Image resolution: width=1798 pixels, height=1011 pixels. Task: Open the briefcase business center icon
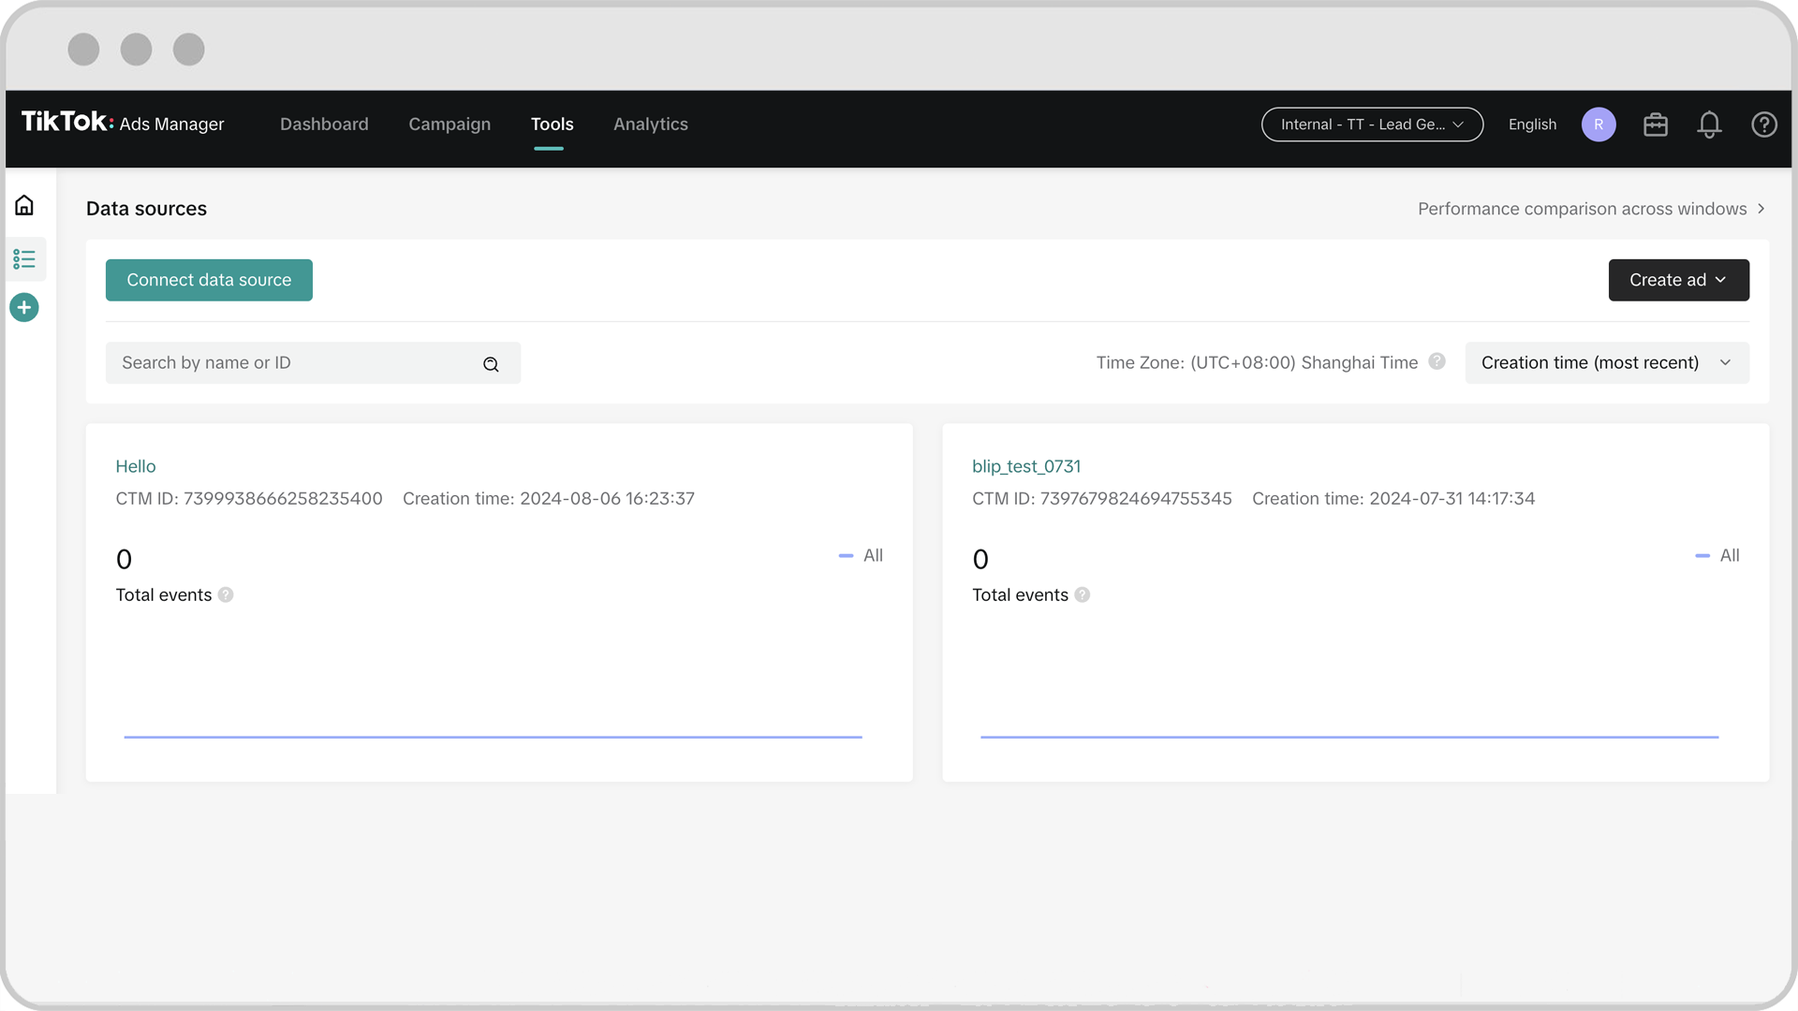(1655, 125)
